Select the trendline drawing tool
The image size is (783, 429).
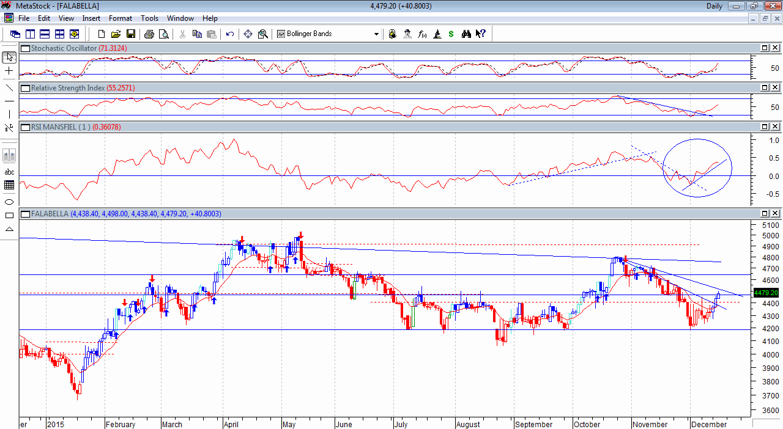pos(9,86)
